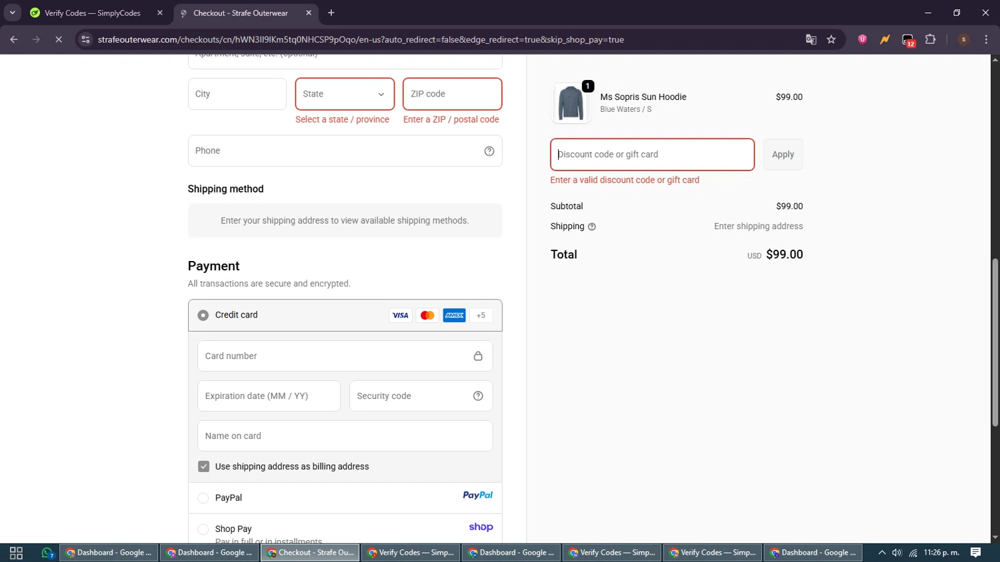Select the Credit card payment option
Screen dimensions: 1000x562
point(203,316)
